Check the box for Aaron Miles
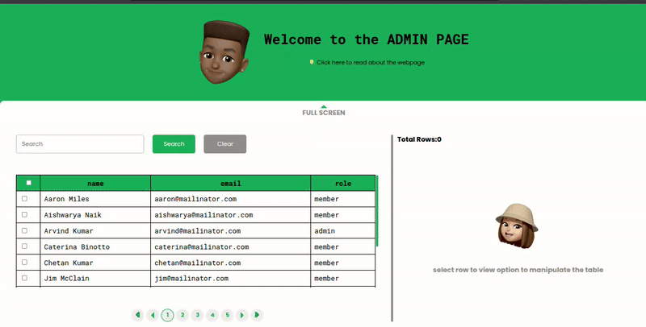Image resolution: width=646 pixels, height=327 pixels. 25,198
